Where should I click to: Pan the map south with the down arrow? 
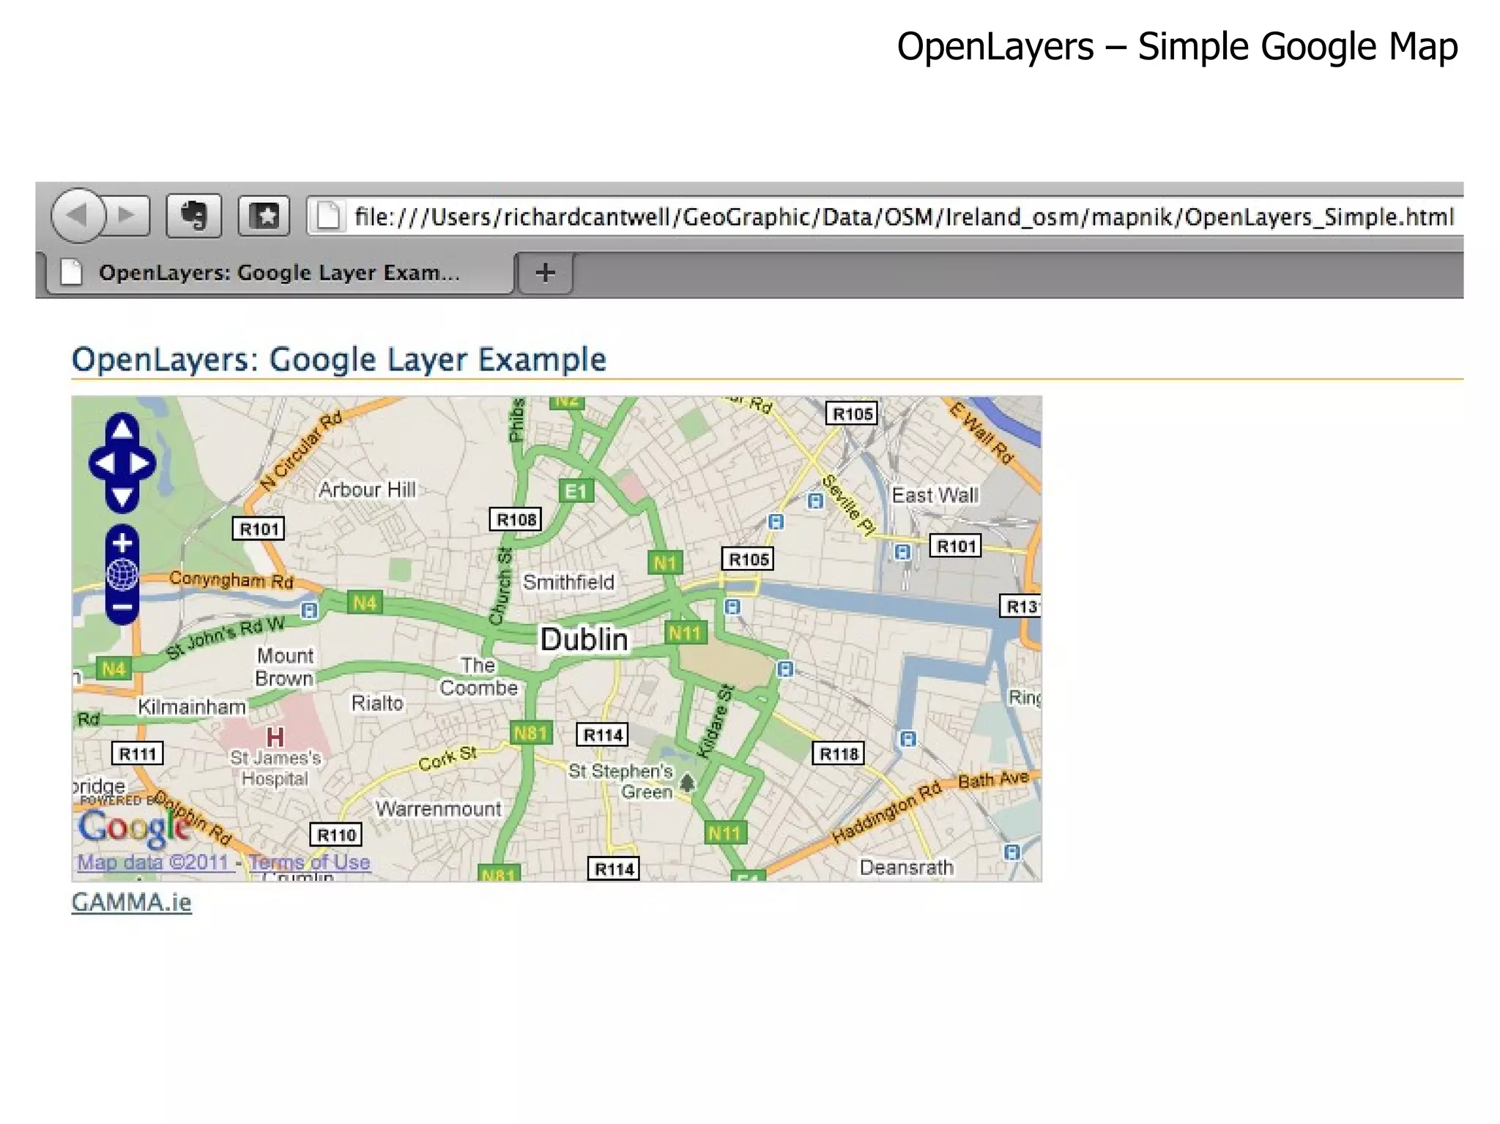tap(122, 497)
